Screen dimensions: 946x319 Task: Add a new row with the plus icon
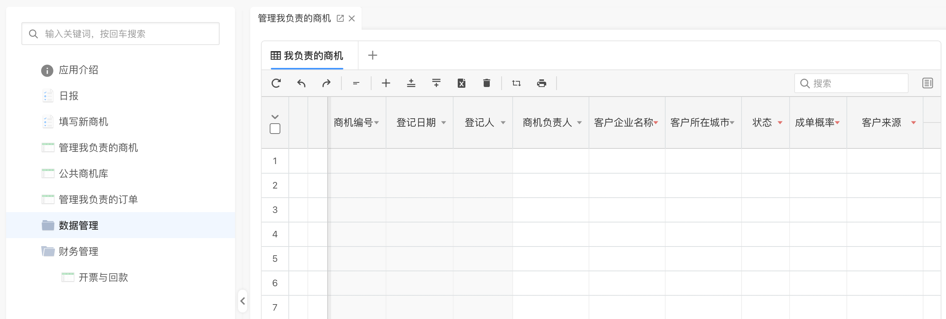click(386, 83)
